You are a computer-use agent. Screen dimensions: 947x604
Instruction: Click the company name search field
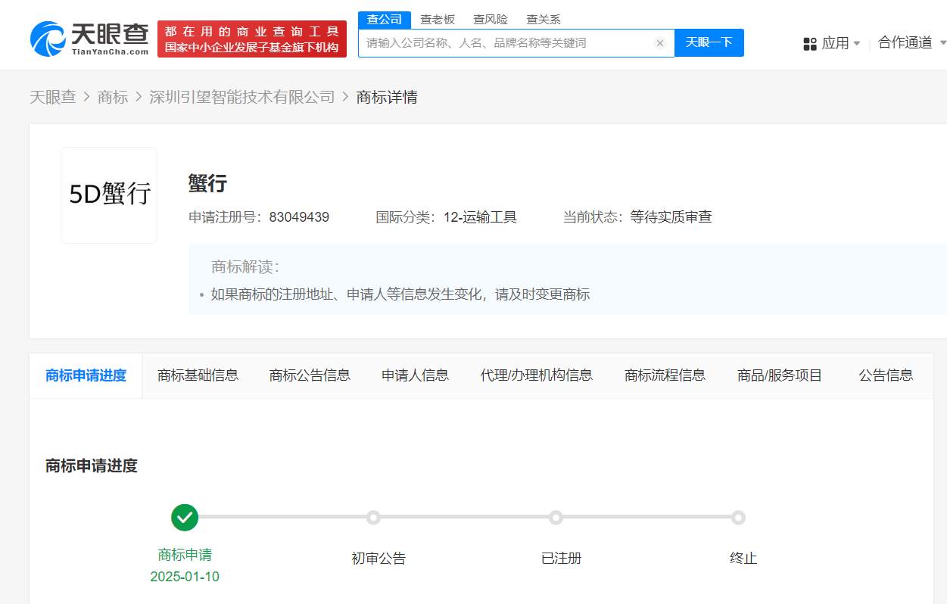pyautogui.click(x=507, y=43)
